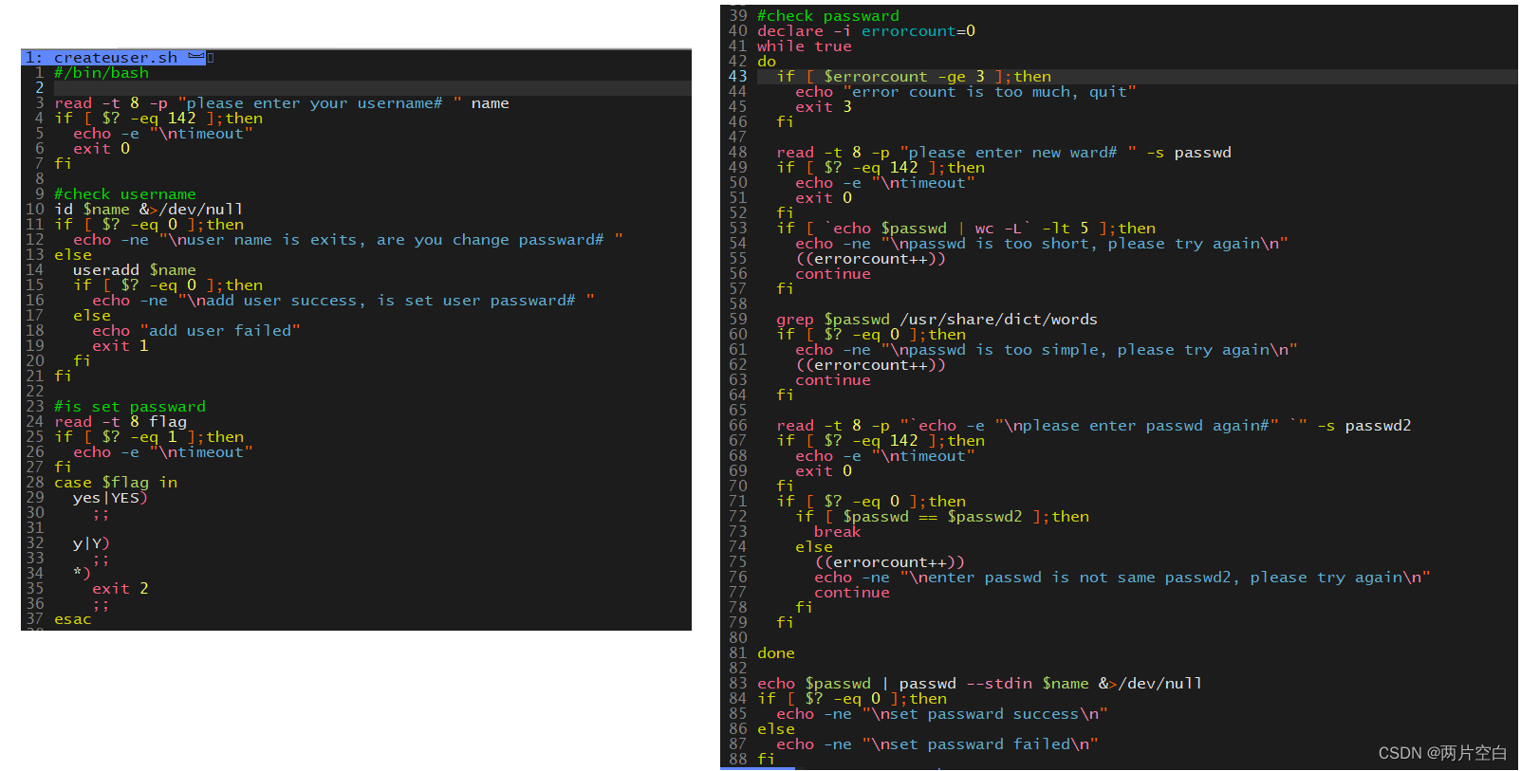The width and height of the screenshot is (1521, 771).
Task: Click the line 'if [ $passwd == $passwd2 ];then'
Action: point(942,517)
